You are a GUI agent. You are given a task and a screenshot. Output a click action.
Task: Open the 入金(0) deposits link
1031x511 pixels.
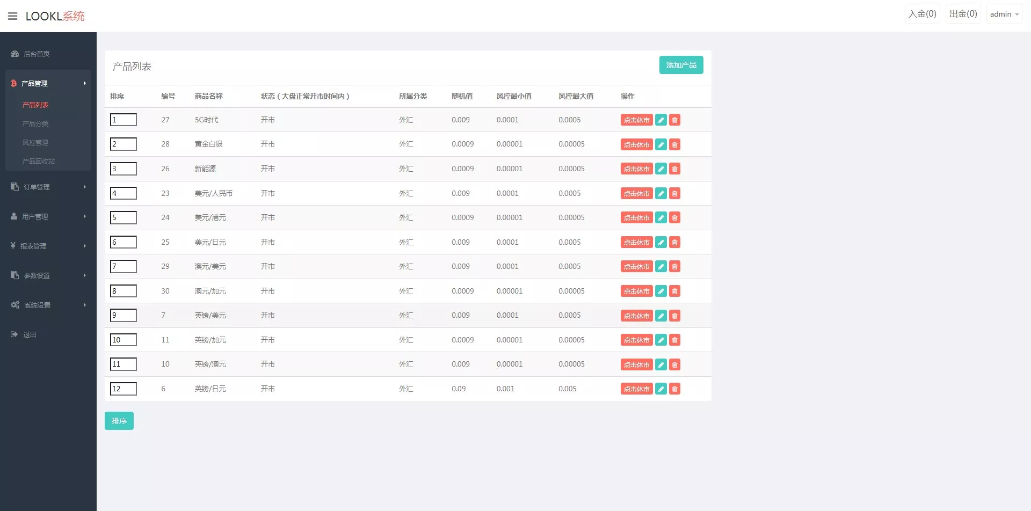[922, 13]
